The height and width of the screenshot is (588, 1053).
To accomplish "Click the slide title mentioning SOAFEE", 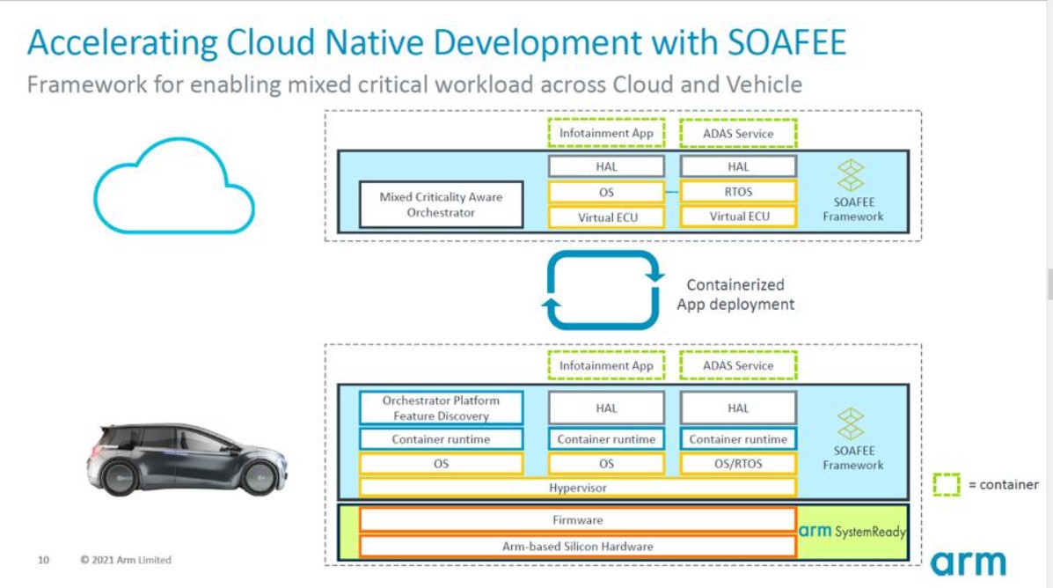I will point(436,43).
